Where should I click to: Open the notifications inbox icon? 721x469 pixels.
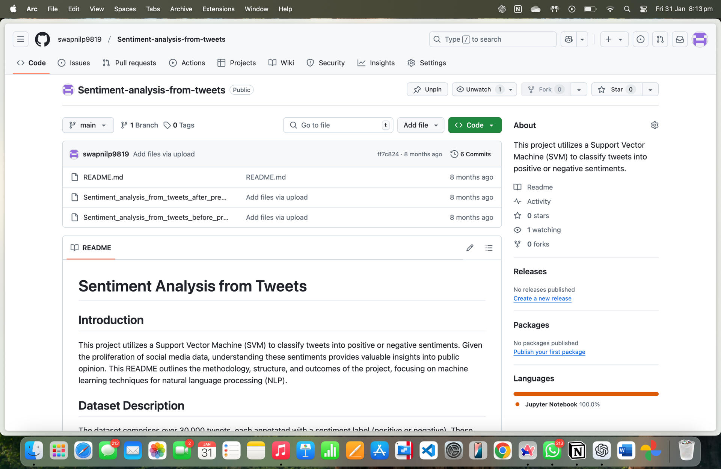click(x=680, y=39)
